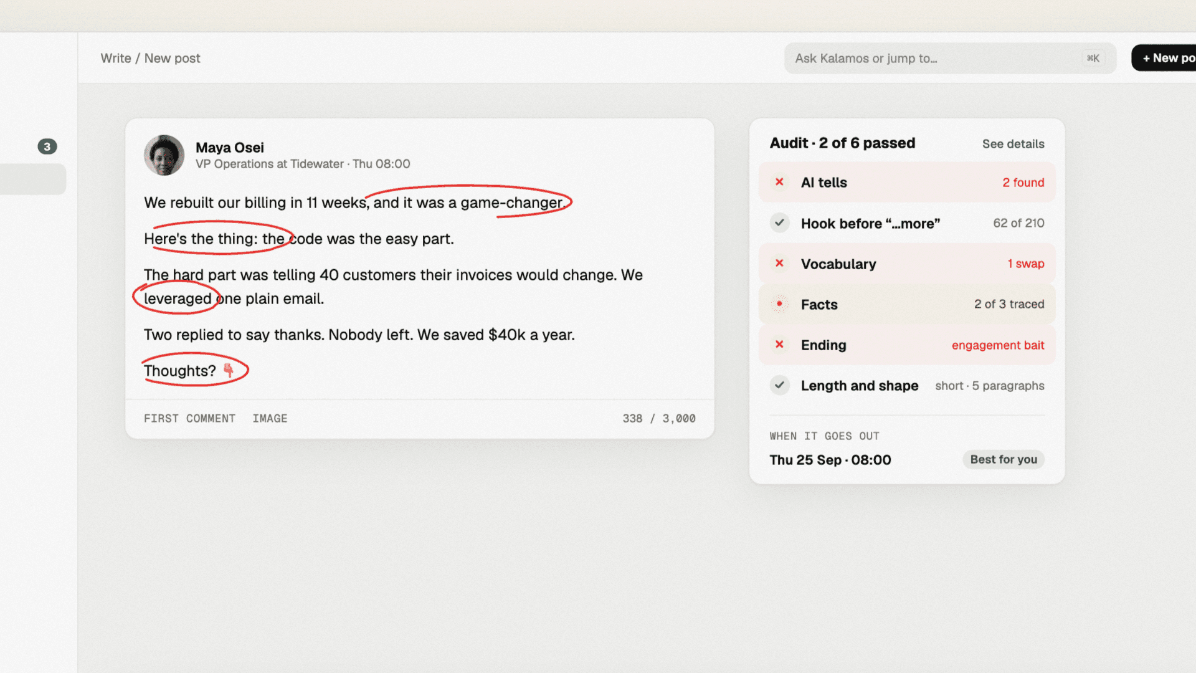Click the flagged phrase Here's the thing
The width and height of the screenshot is (1196, 673).
point(201,239)
